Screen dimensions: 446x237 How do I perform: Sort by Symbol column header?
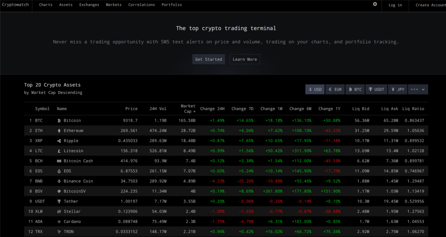43,109
